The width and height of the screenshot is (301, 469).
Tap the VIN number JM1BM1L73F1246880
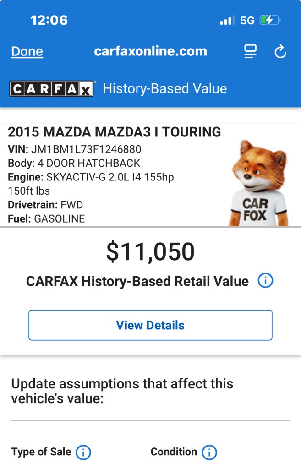86,149
